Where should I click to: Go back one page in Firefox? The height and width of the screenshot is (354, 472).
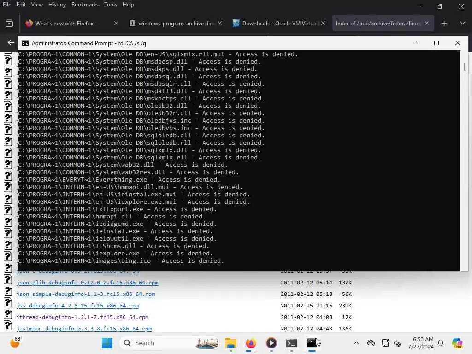click(x=11, y=43)
